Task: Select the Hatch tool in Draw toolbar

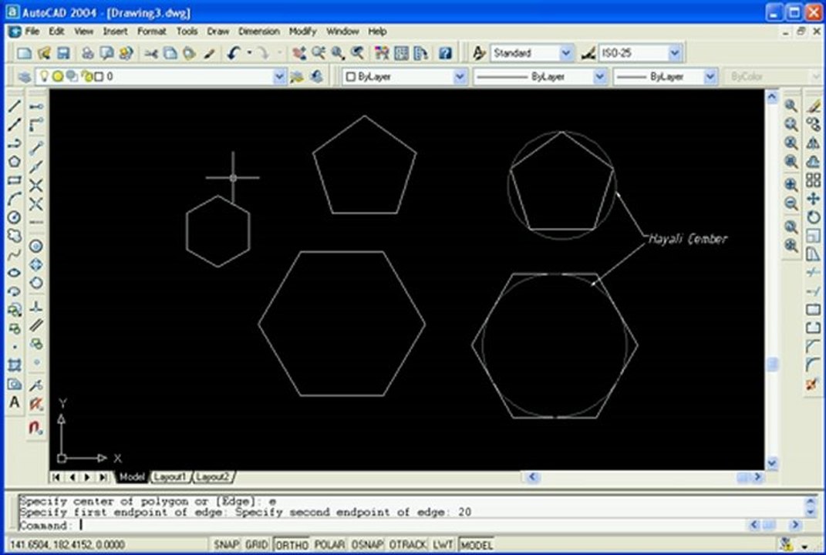Action: click(x=14, y=365)
